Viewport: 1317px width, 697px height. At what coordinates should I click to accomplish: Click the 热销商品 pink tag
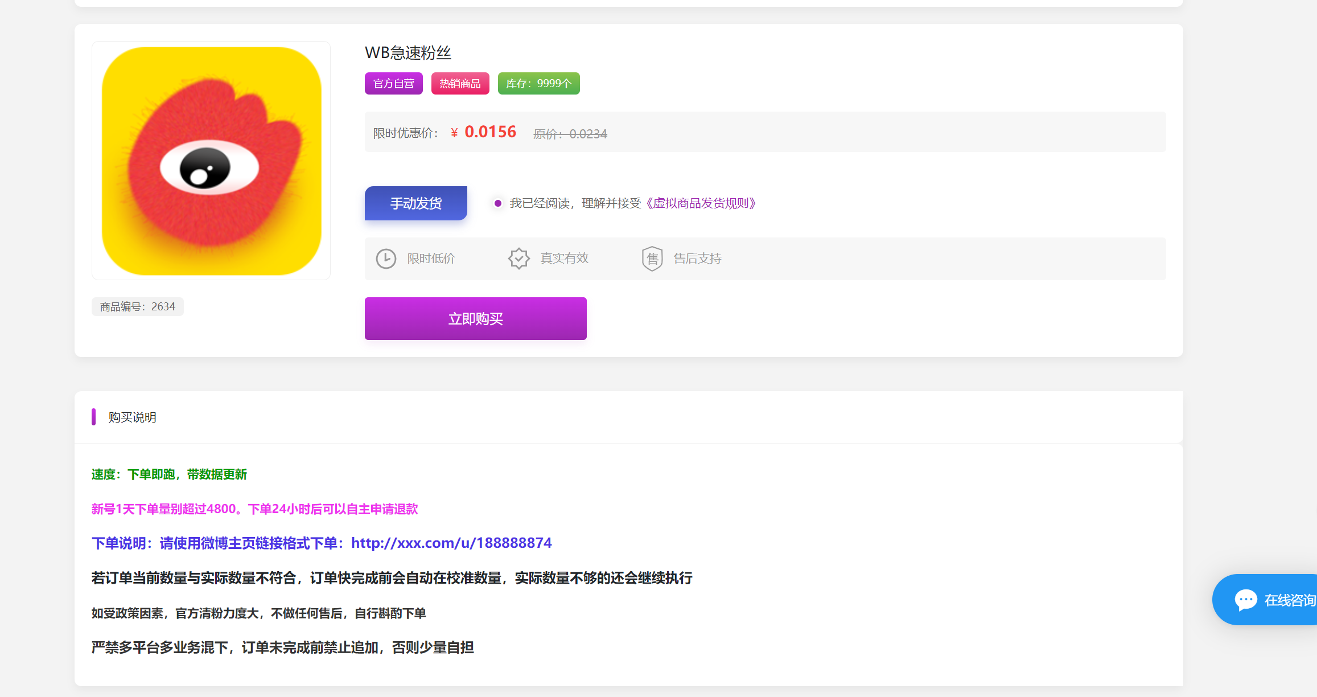tap(460, 84)
